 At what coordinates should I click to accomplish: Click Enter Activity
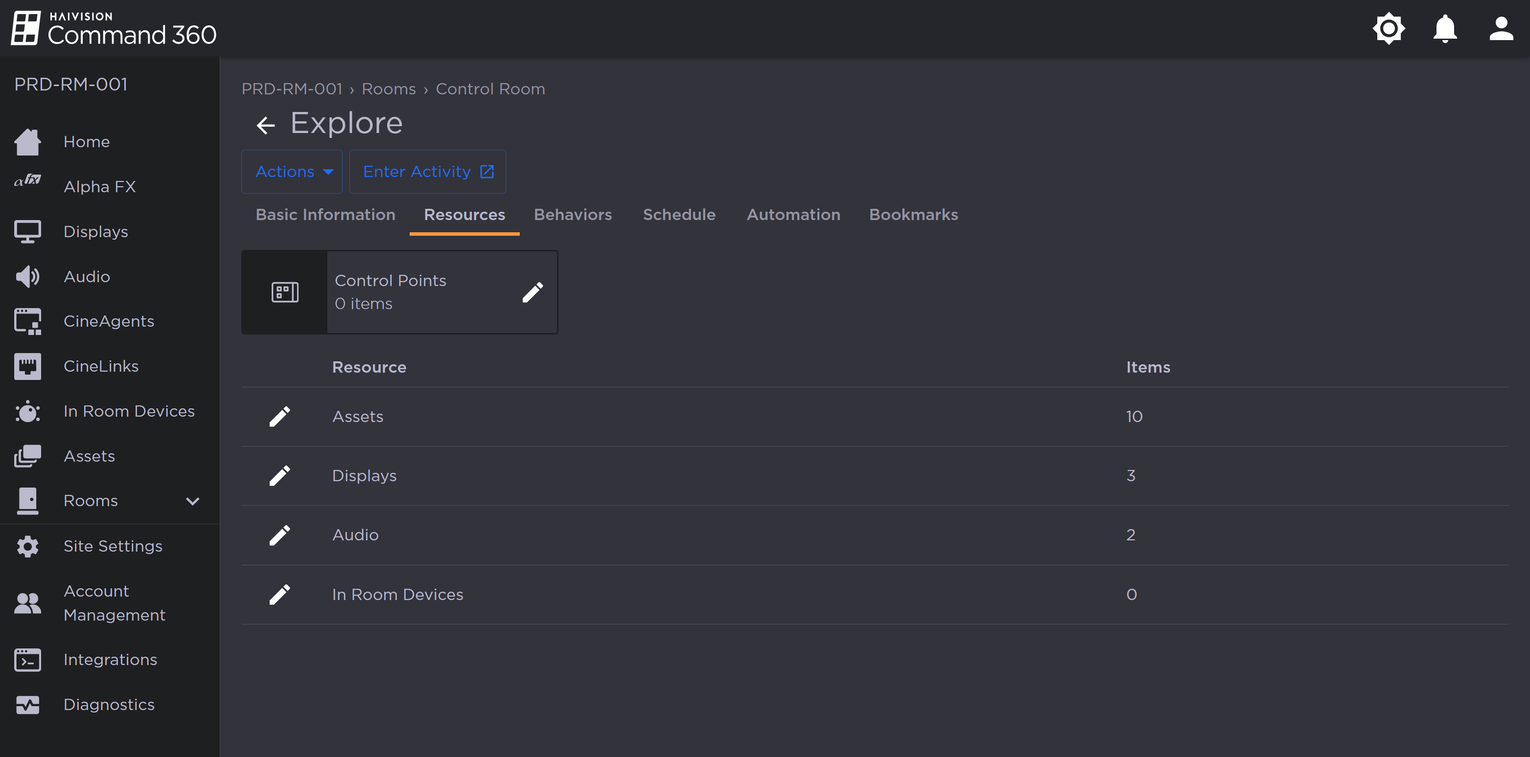pyautogui.click(x=427, y=172)
